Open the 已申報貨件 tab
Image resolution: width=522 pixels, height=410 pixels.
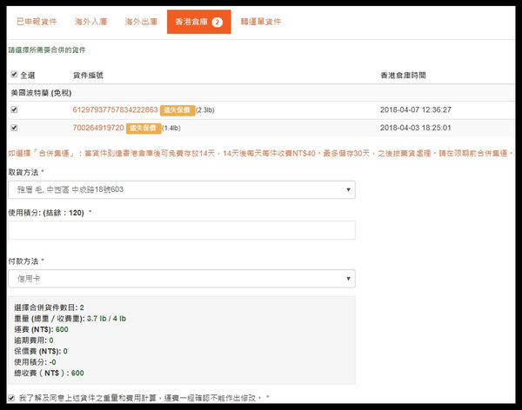click(x=37, y=21)
